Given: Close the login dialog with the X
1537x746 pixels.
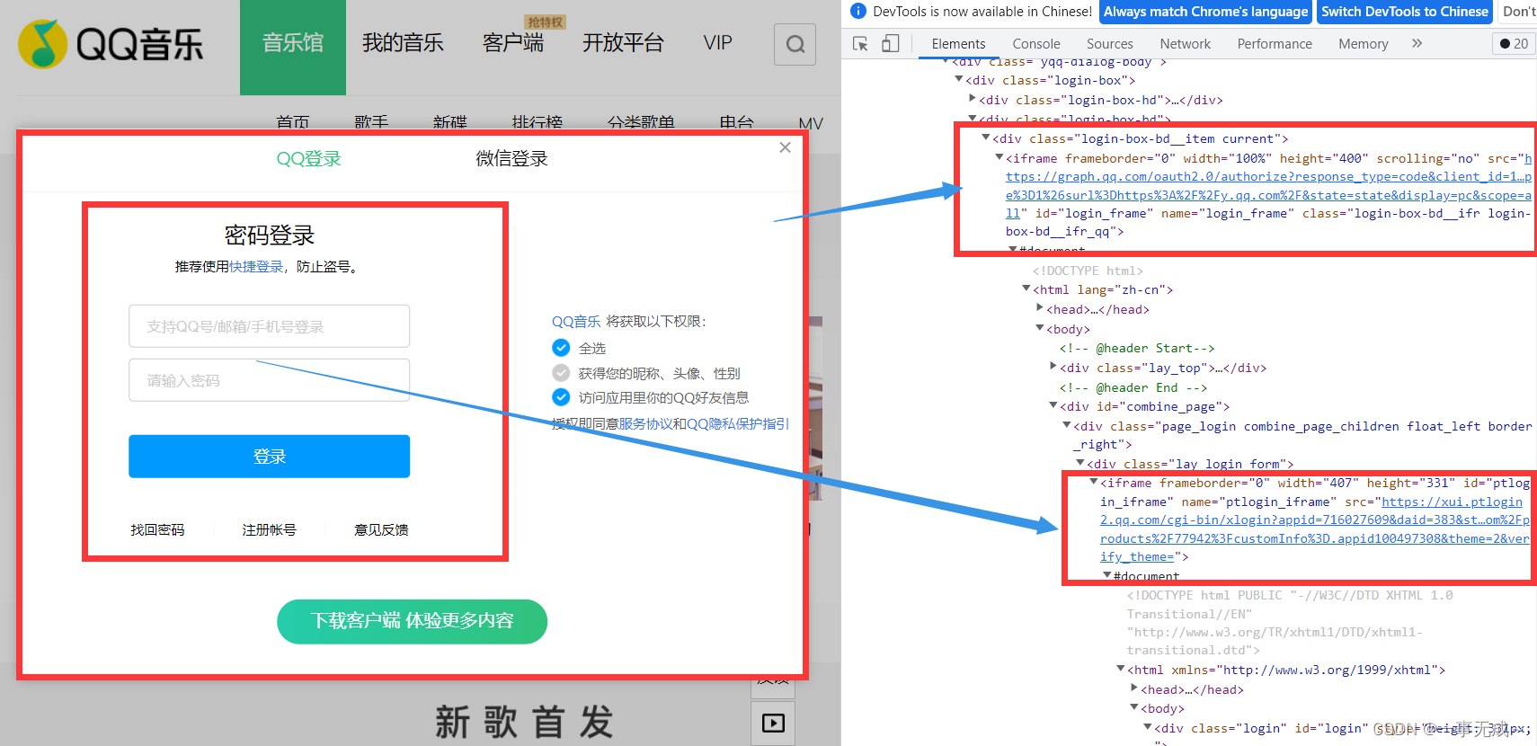Looking at the screenshot, I should point(785,147).
